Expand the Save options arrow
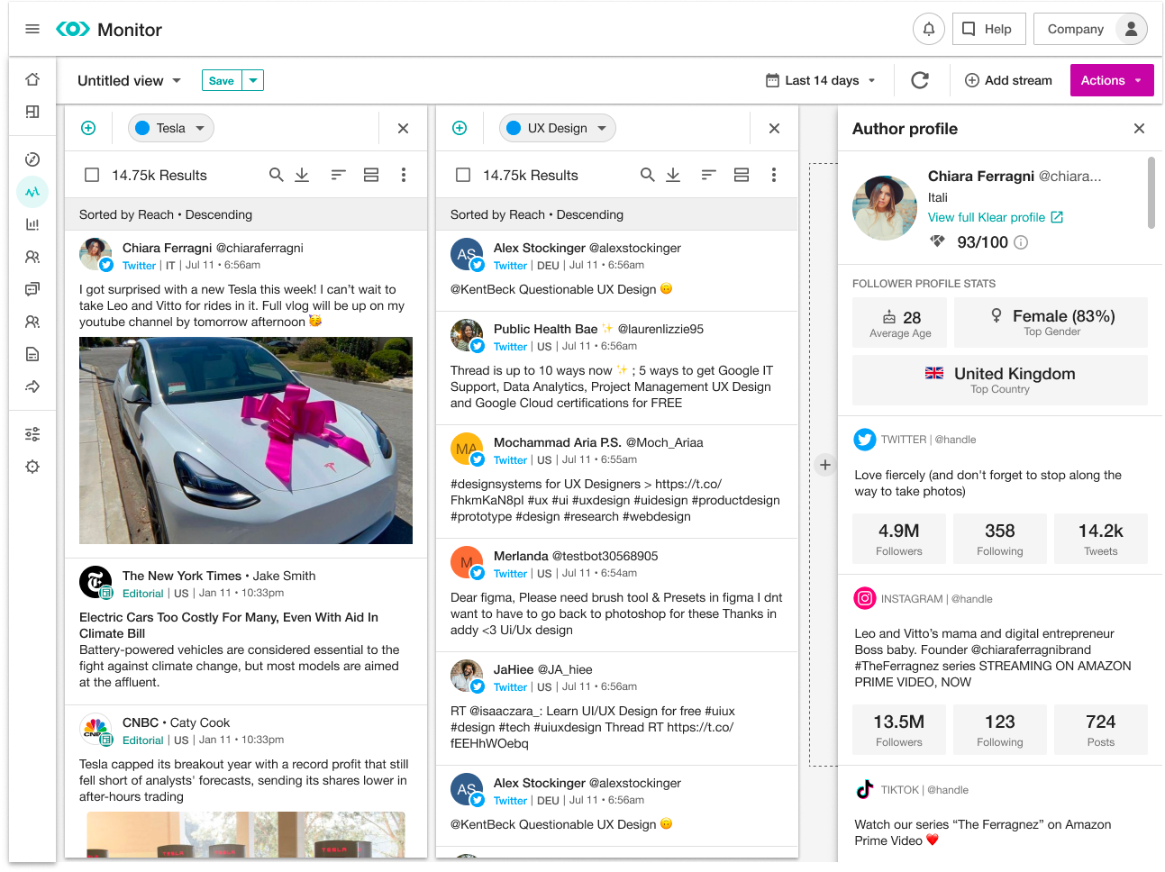This screenshot has width=1165, height=872. [x=253, y=80]
